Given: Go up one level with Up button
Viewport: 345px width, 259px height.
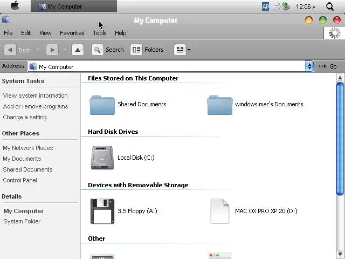Looking at the screenshot, I should pos(78,50).
